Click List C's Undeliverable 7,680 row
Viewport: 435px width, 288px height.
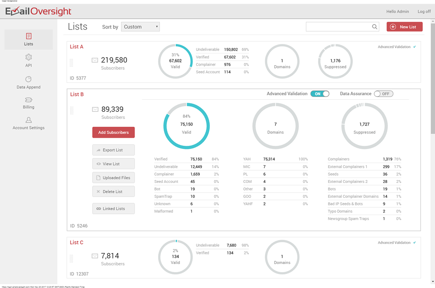pos(222,245)
